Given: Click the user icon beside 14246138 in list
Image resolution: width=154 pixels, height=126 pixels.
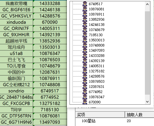Looking at the screenshot, I should click(85, 25).
